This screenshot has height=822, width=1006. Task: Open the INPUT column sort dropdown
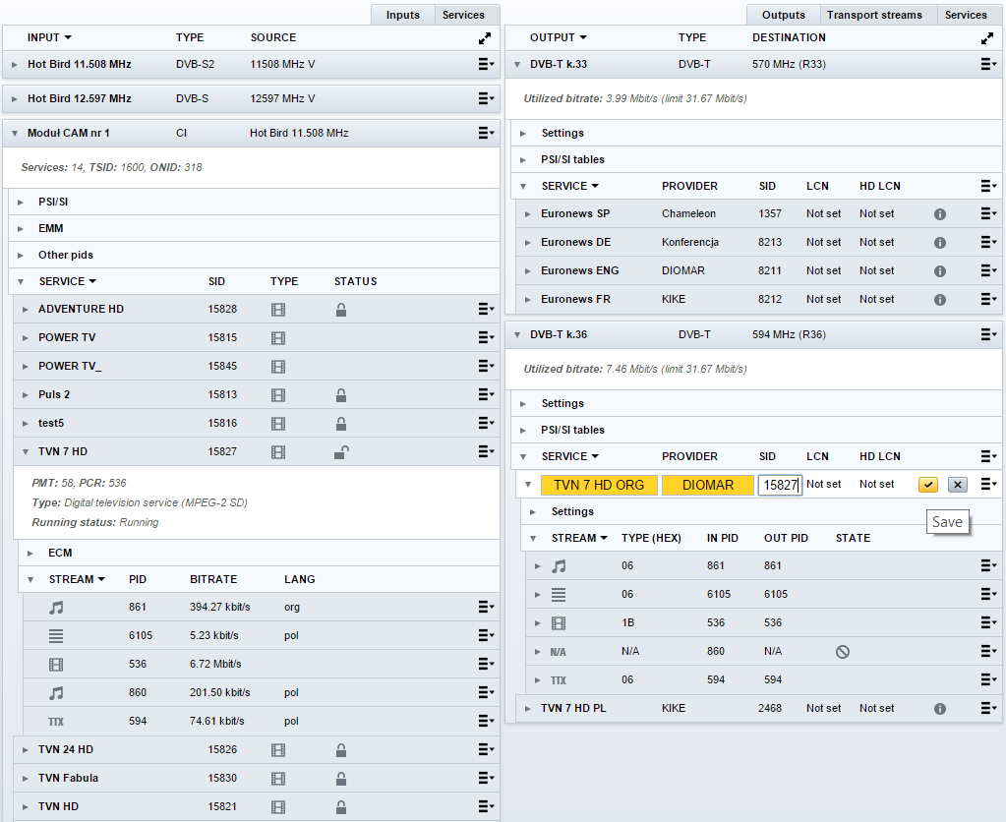[68, 38]
